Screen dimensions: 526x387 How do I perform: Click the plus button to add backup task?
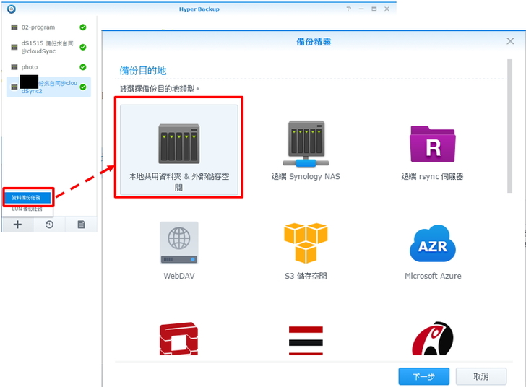(17, 225)
